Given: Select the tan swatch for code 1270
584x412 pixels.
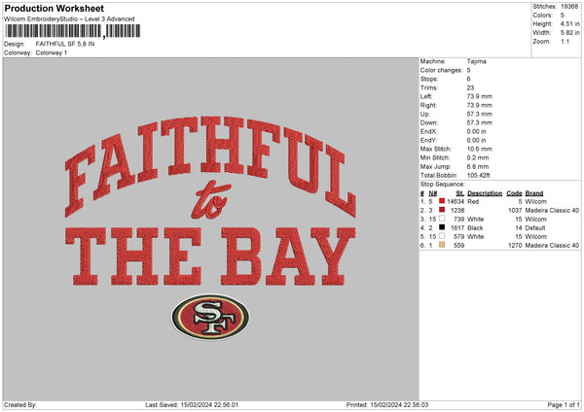Looking at the screenshot, I should tap(442, 245).
